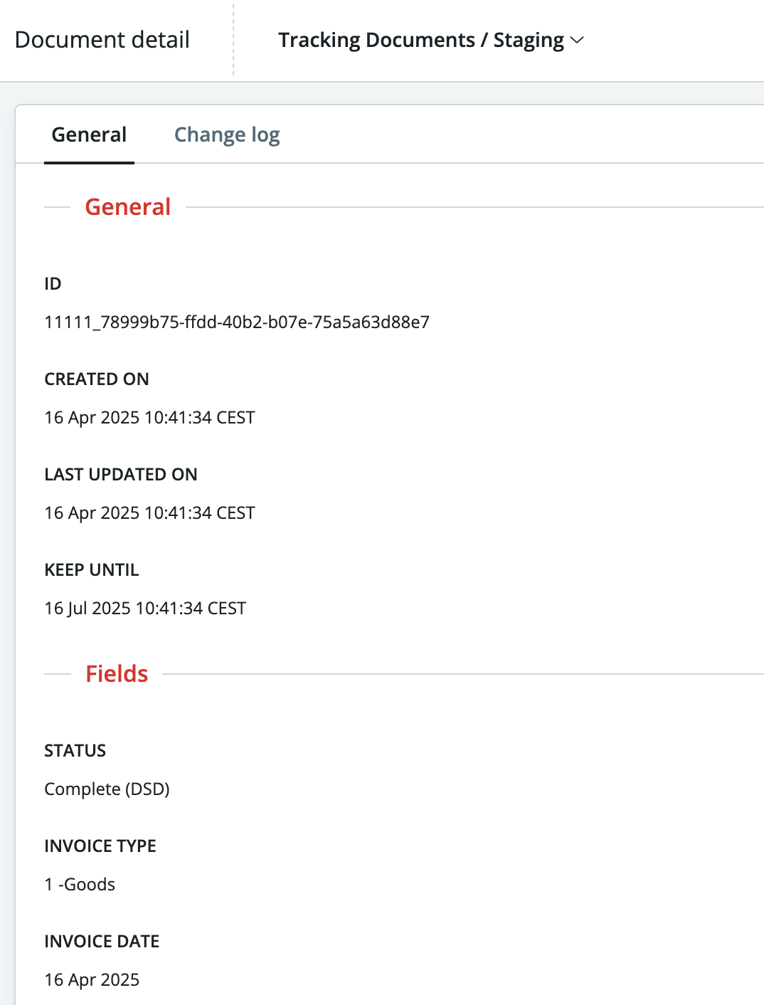Click the Status label
This screenshot has width=764, height=1005.
click(75, 751)
